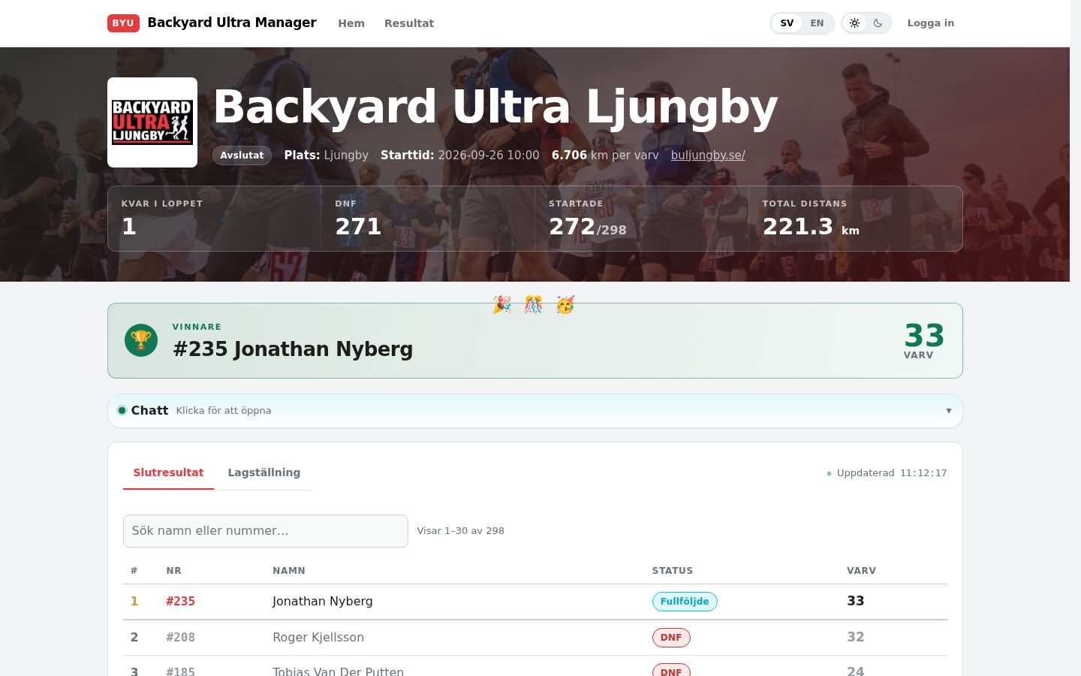The image size is (1081, 676).
Task: Click the Backyard Ultra Ljungby logo image
Action: [152, 122]
